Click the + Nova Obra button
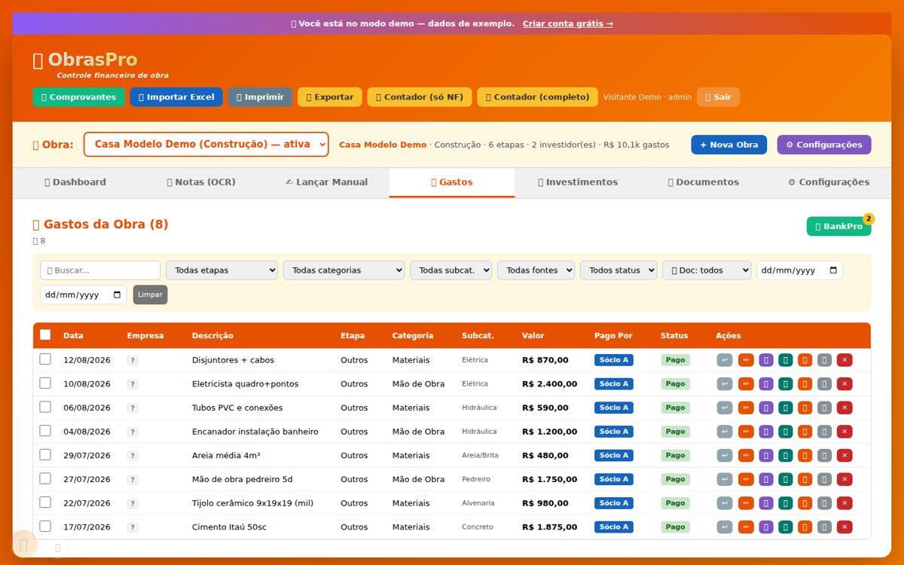This screenshot has height=565, width=904. click(x=729, y=145)
